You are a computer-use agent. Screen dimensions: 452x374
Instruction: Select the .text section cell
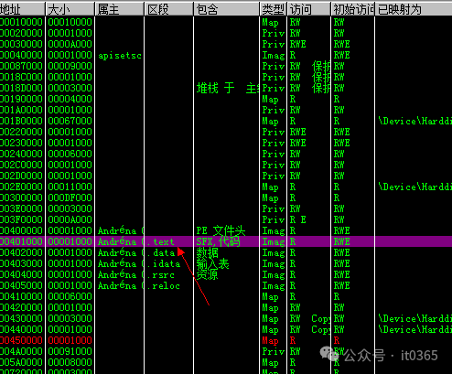[x=161, y=241]
